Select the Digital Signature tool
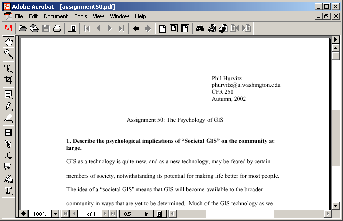This screenshot has height=221, width=343. [9, 179]
